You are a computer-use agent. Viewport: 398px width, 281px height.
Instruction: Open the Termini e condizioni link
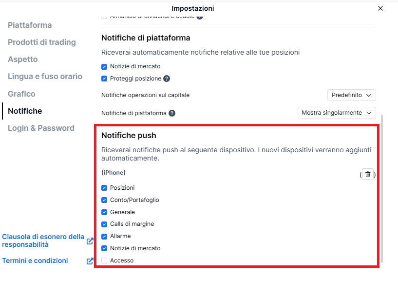35,261
